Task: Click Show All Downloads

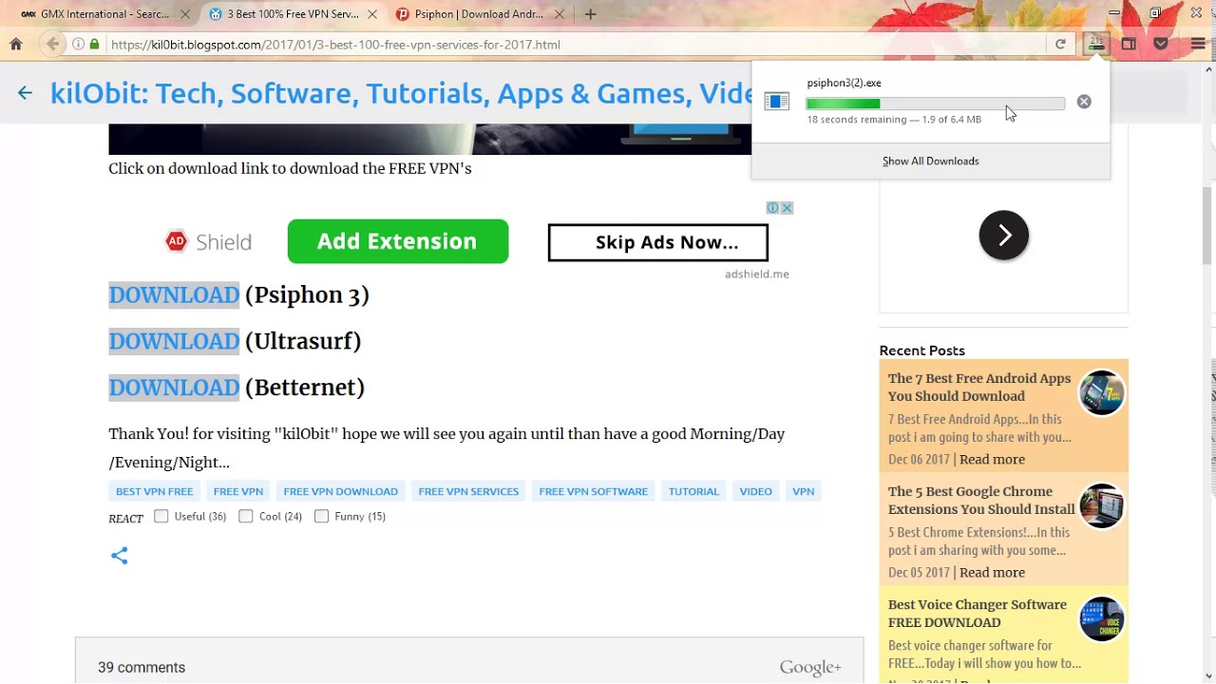Action: tap(930, 161)
